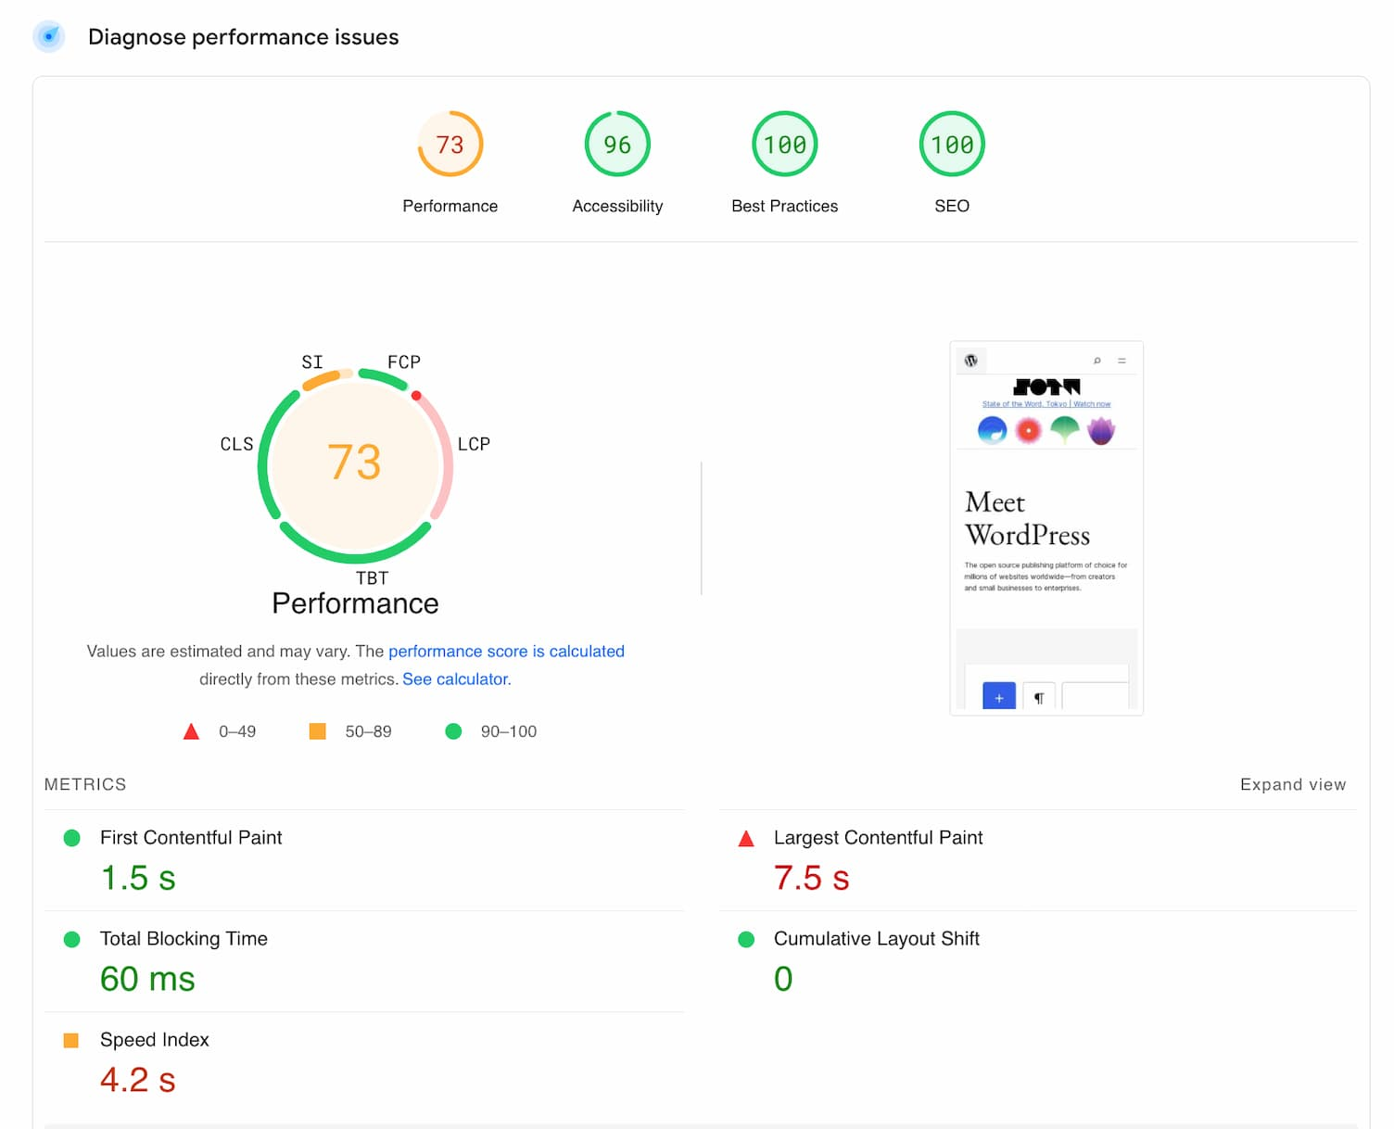Open the See calculator link
The height and width of the screenshot is (1129, 1394).
pos(455,679)
